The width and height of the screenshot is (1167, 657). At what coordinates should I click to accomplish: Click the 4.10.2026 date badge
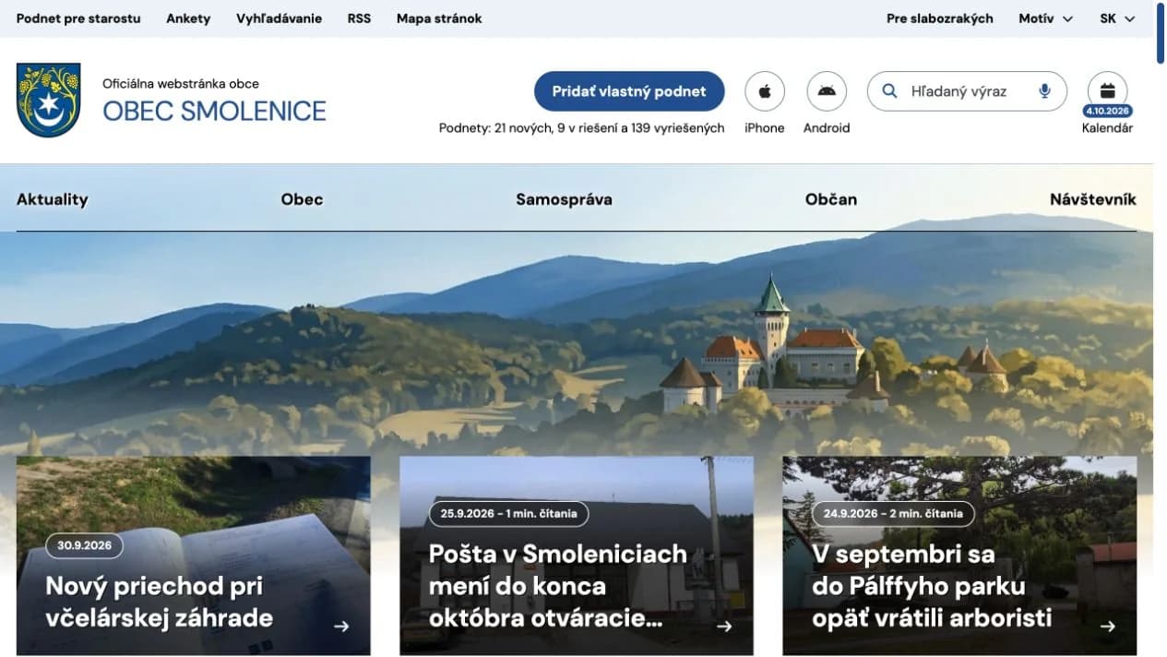(1108, 111)
